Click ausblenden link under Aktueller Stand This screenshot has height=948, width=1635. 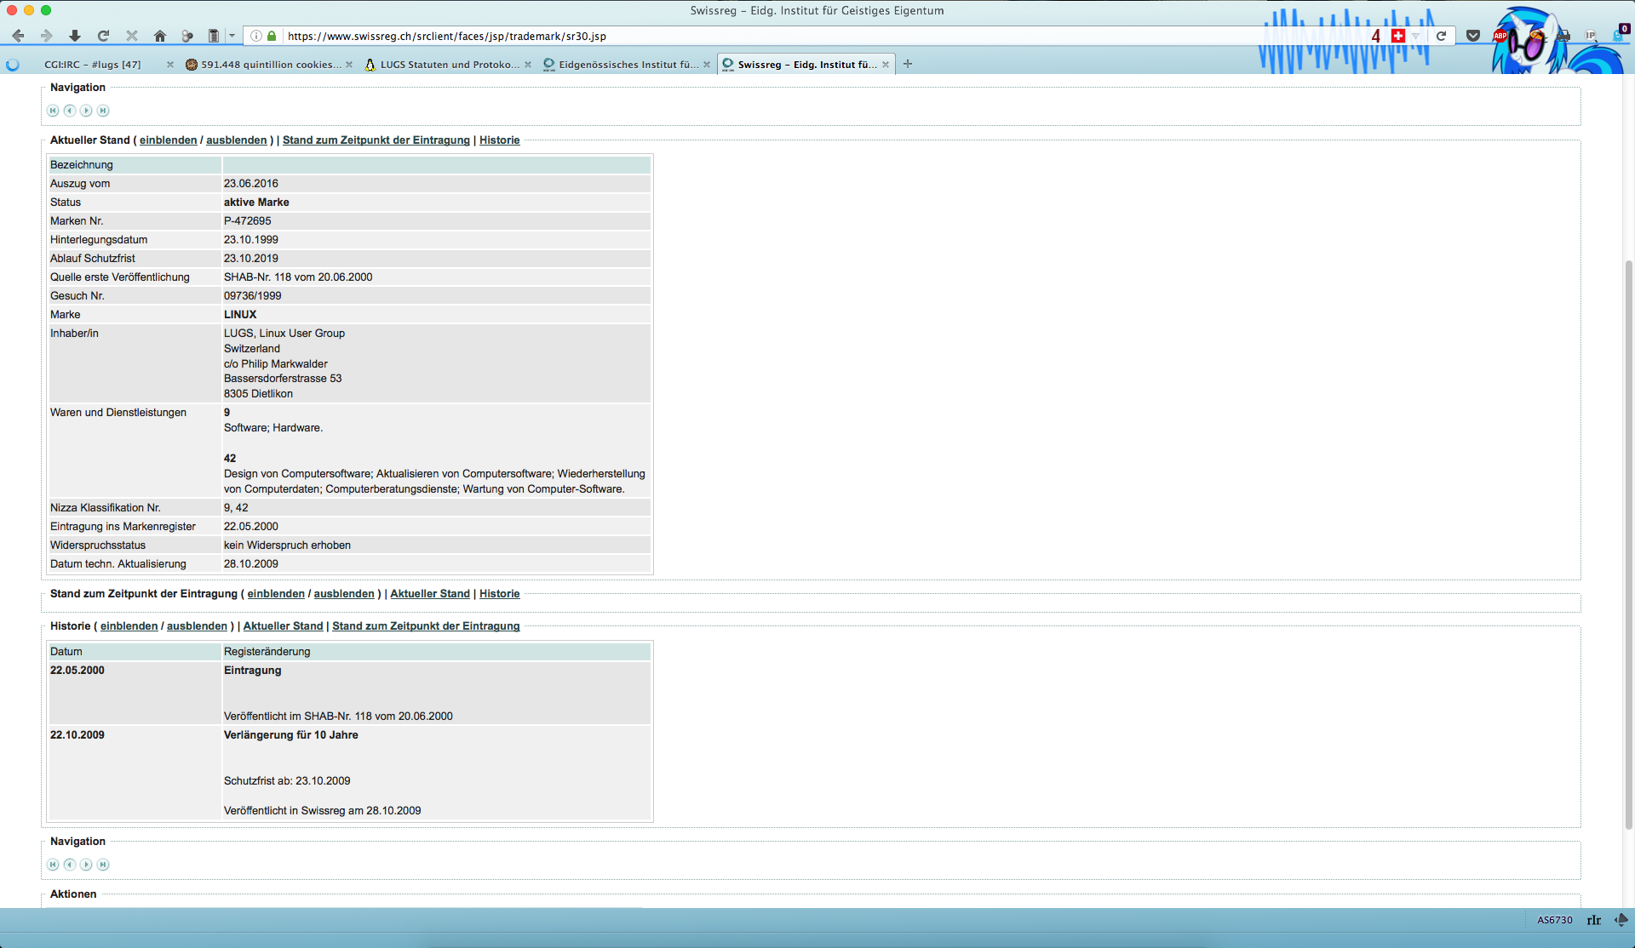pyautogui.click(x=236, y=140)
